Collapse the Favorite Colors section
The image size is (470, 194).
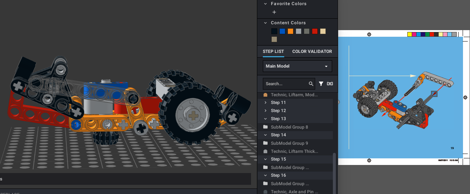tap(265, 4)
